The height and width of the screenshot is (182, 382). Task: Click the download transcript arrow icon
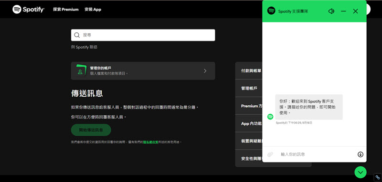click(x=361, y=154)
